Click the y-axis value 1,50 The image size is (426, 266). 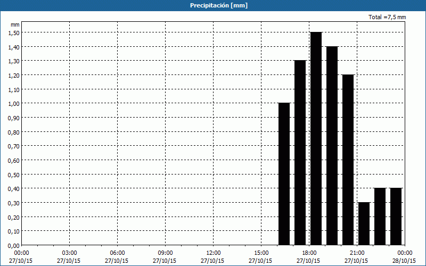coord(14,32)
